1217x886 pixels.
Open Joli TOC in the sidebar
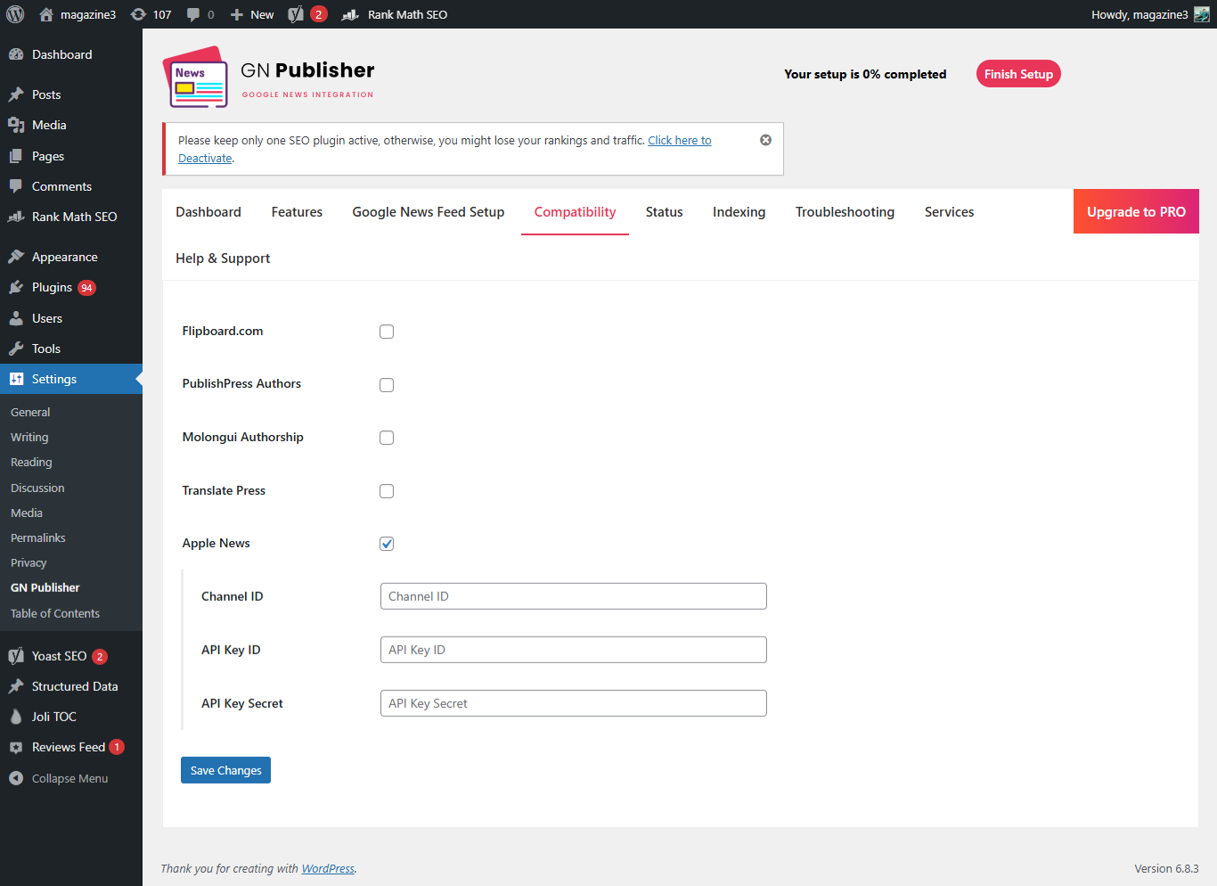click(x=71, y=717)
